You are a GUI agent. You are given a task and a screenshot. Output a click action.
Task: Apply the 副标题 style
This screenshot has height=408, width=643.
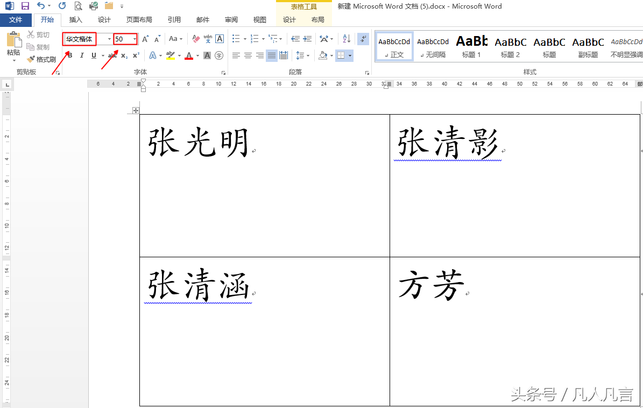click(588, 46)
